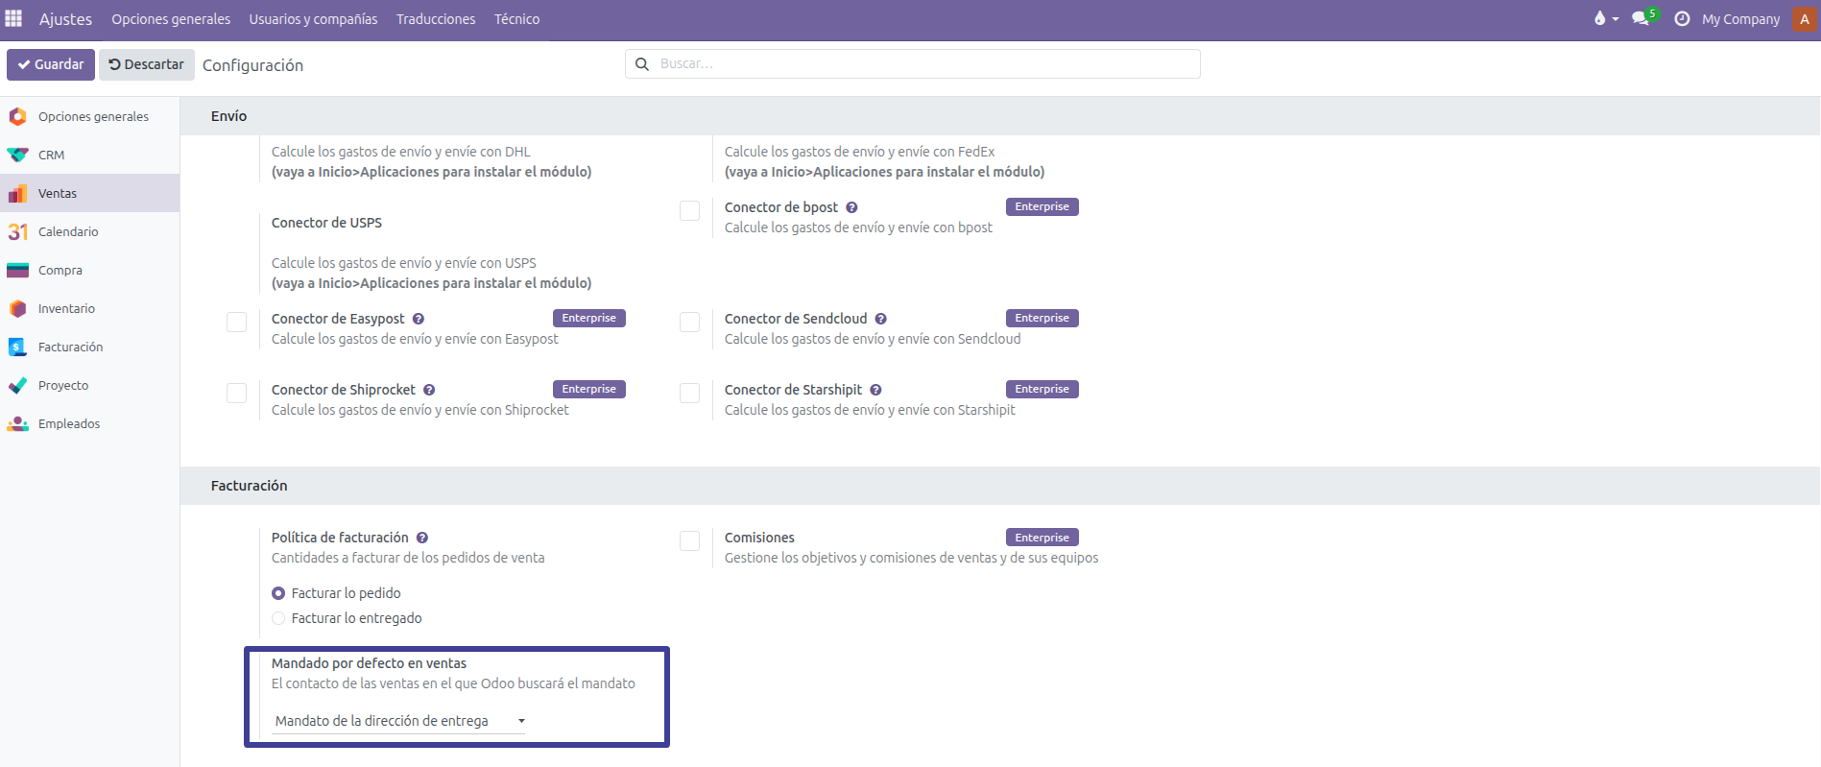This screenshot has width=1821, height=767.
Task: Expand Usuarios y compañías menu
Action: (313, 19)
